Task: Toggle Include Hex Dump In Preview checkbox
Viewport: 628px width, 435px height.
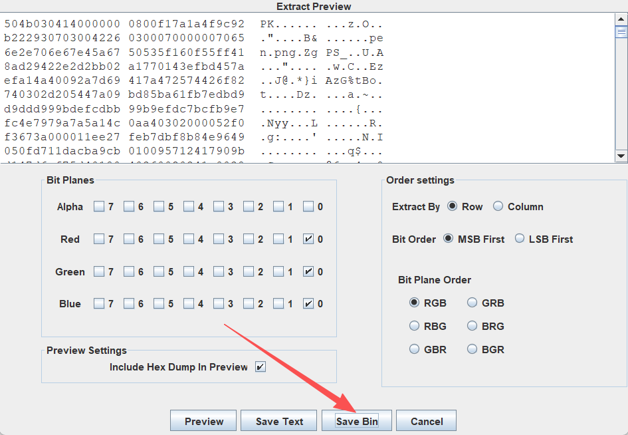Action: (260, 367)
